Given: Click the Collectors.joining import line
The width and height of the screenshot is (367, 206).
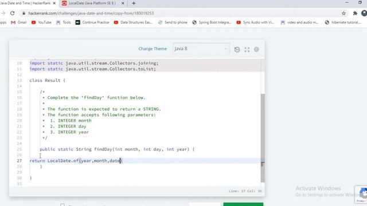Looking at the screenshot, I should pos(94,64).
